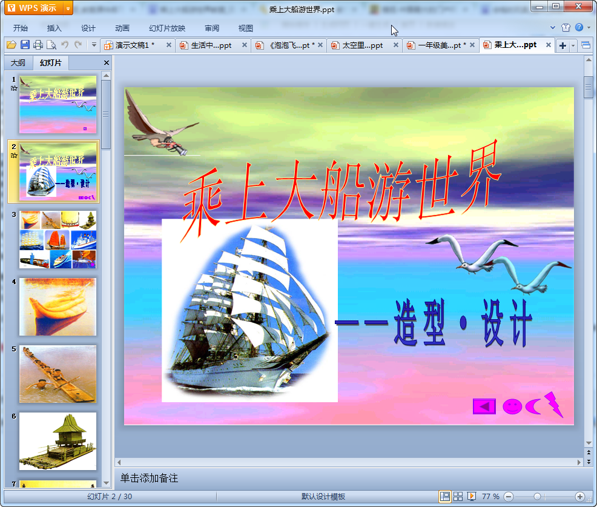The width and height of the screenshot is (597, 507).
Task: Select slide 3 ship collage thumbnail
Action: [x=58, y=240]
